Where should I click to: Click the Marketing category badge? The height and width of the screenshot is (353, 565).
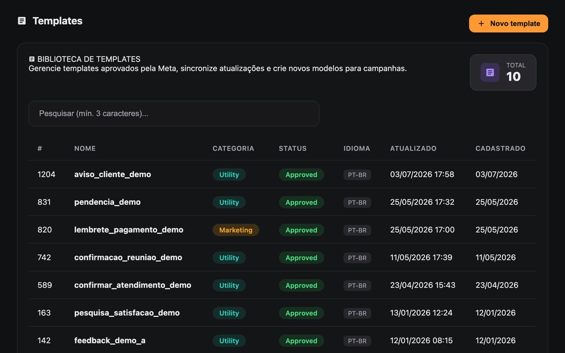coord(236,230)
